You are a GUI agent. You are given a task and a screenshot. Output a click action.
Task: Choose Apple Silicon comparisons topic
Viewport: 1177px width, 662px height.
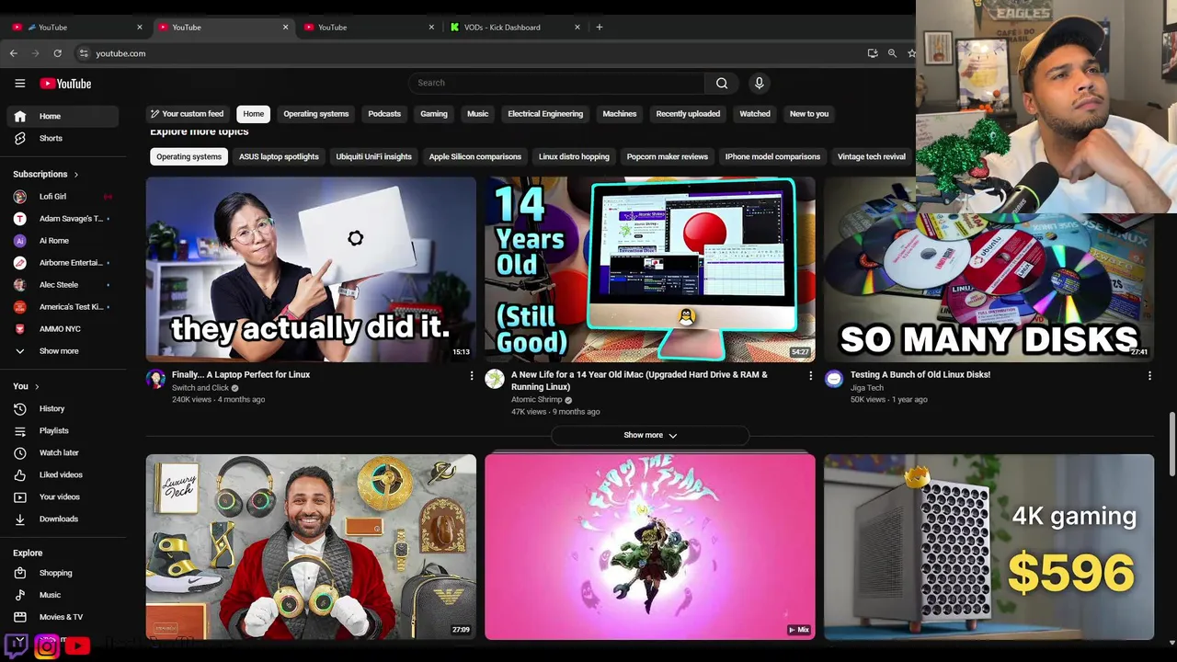point(474,156)
